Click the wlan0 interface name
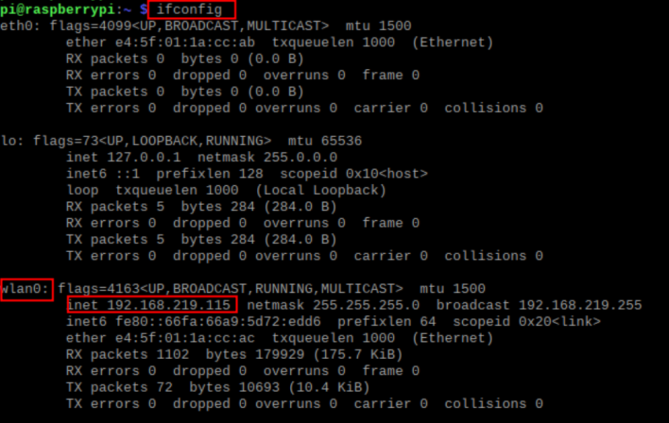 (x=21, y=289)
